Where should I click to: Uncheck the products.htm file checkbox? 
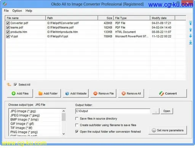(x=8, y=32)
